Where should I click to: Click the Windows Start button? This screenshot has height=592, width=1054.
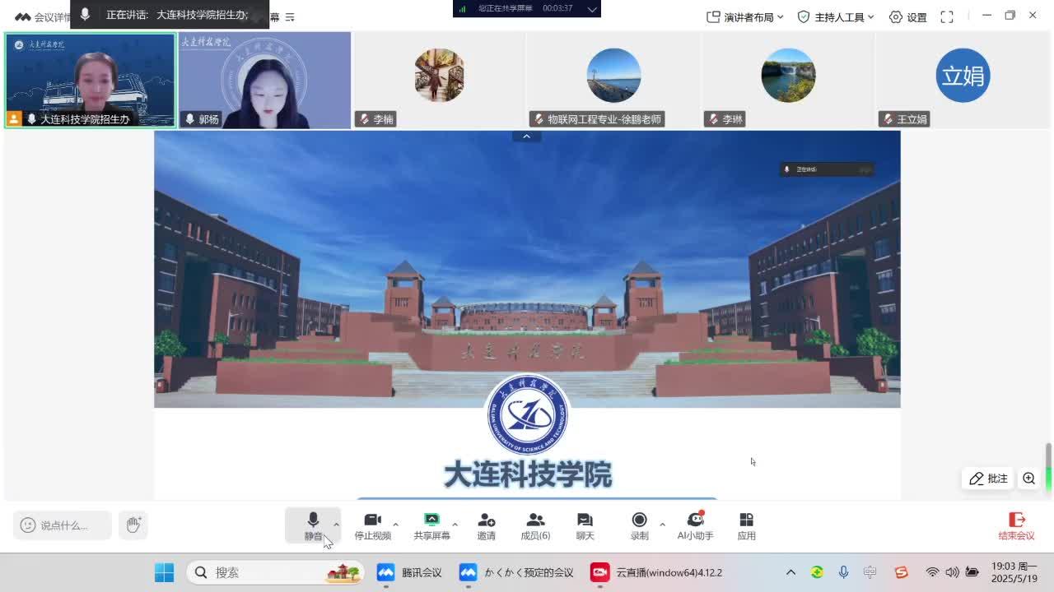pos(164,572)
